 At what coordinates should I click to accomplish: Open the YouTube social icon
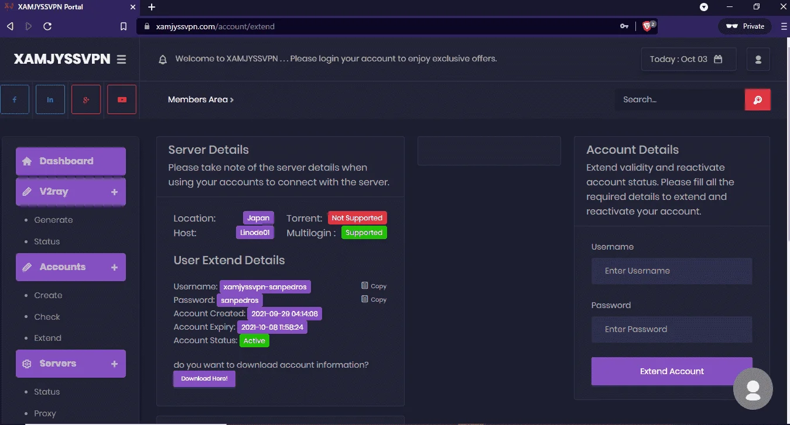point(122,99)
